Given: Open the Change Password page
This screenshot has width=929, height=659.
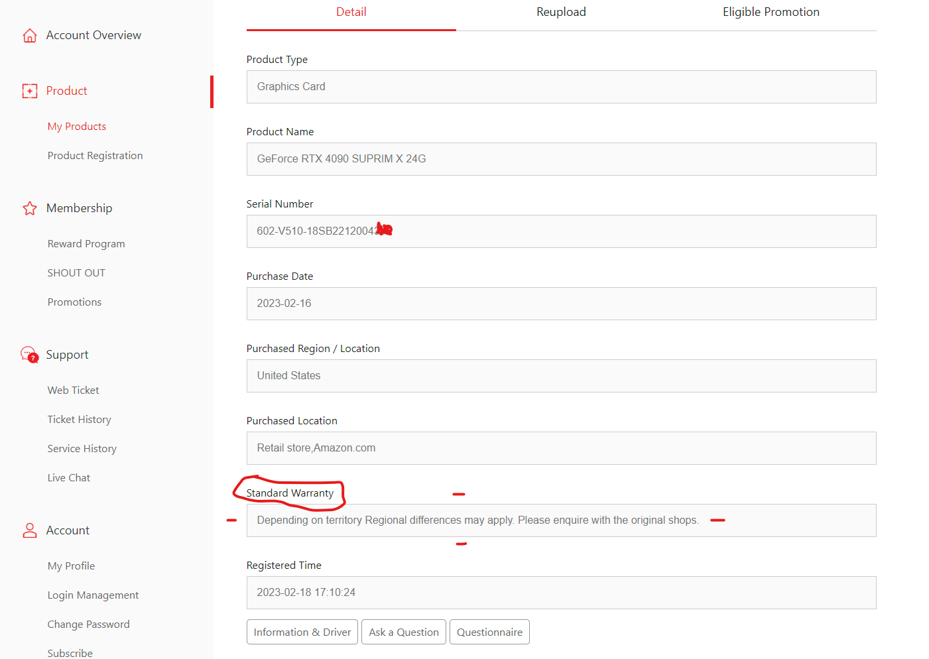Looking at the screenshot, I should (88, 625).
